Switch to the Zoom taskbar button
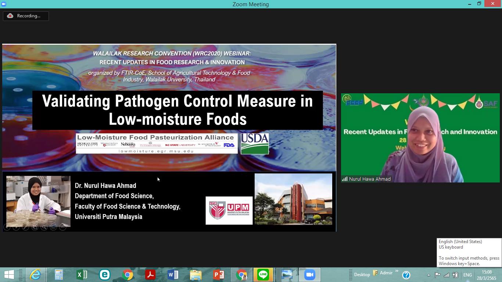The width and height of the screenshot is (502, 282). (309, 275)
